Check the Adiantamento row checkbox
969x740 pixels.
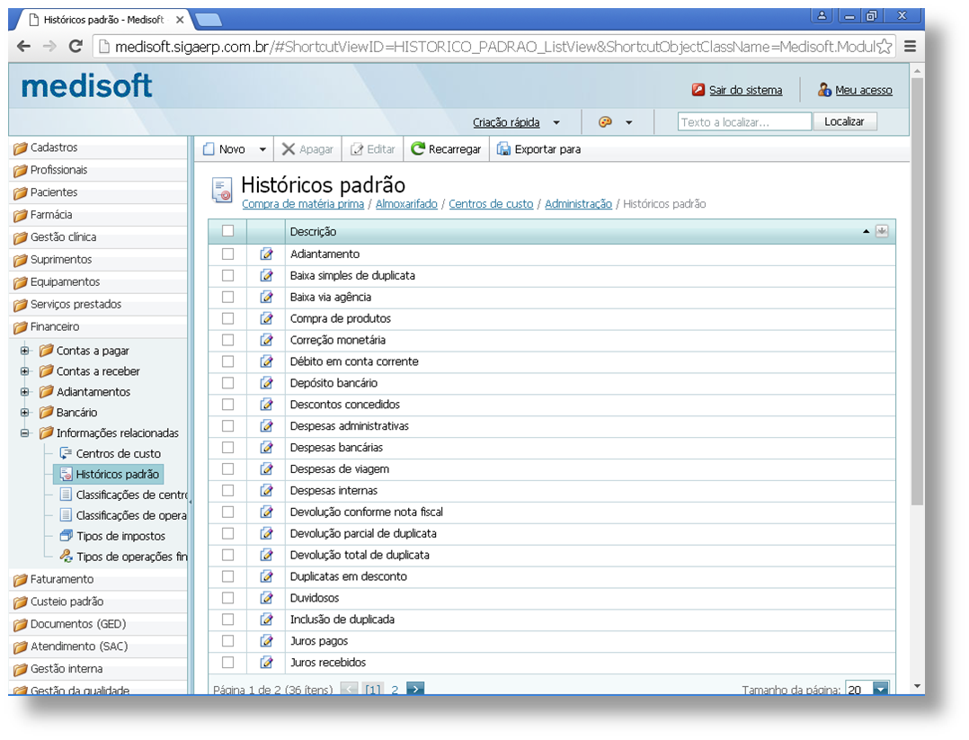pyautogui.click(x=228, y=254)
